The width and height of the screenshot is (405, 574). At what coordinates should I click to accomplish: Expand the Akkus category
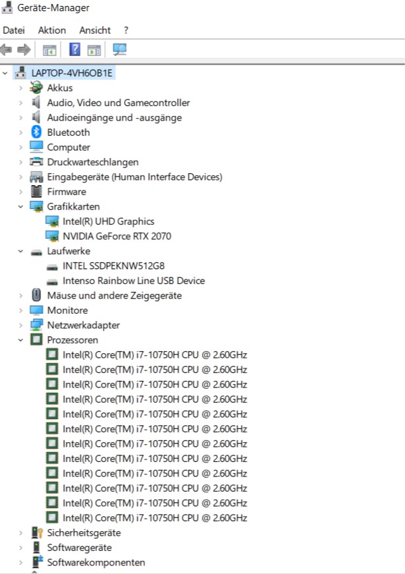coord(20,88)
